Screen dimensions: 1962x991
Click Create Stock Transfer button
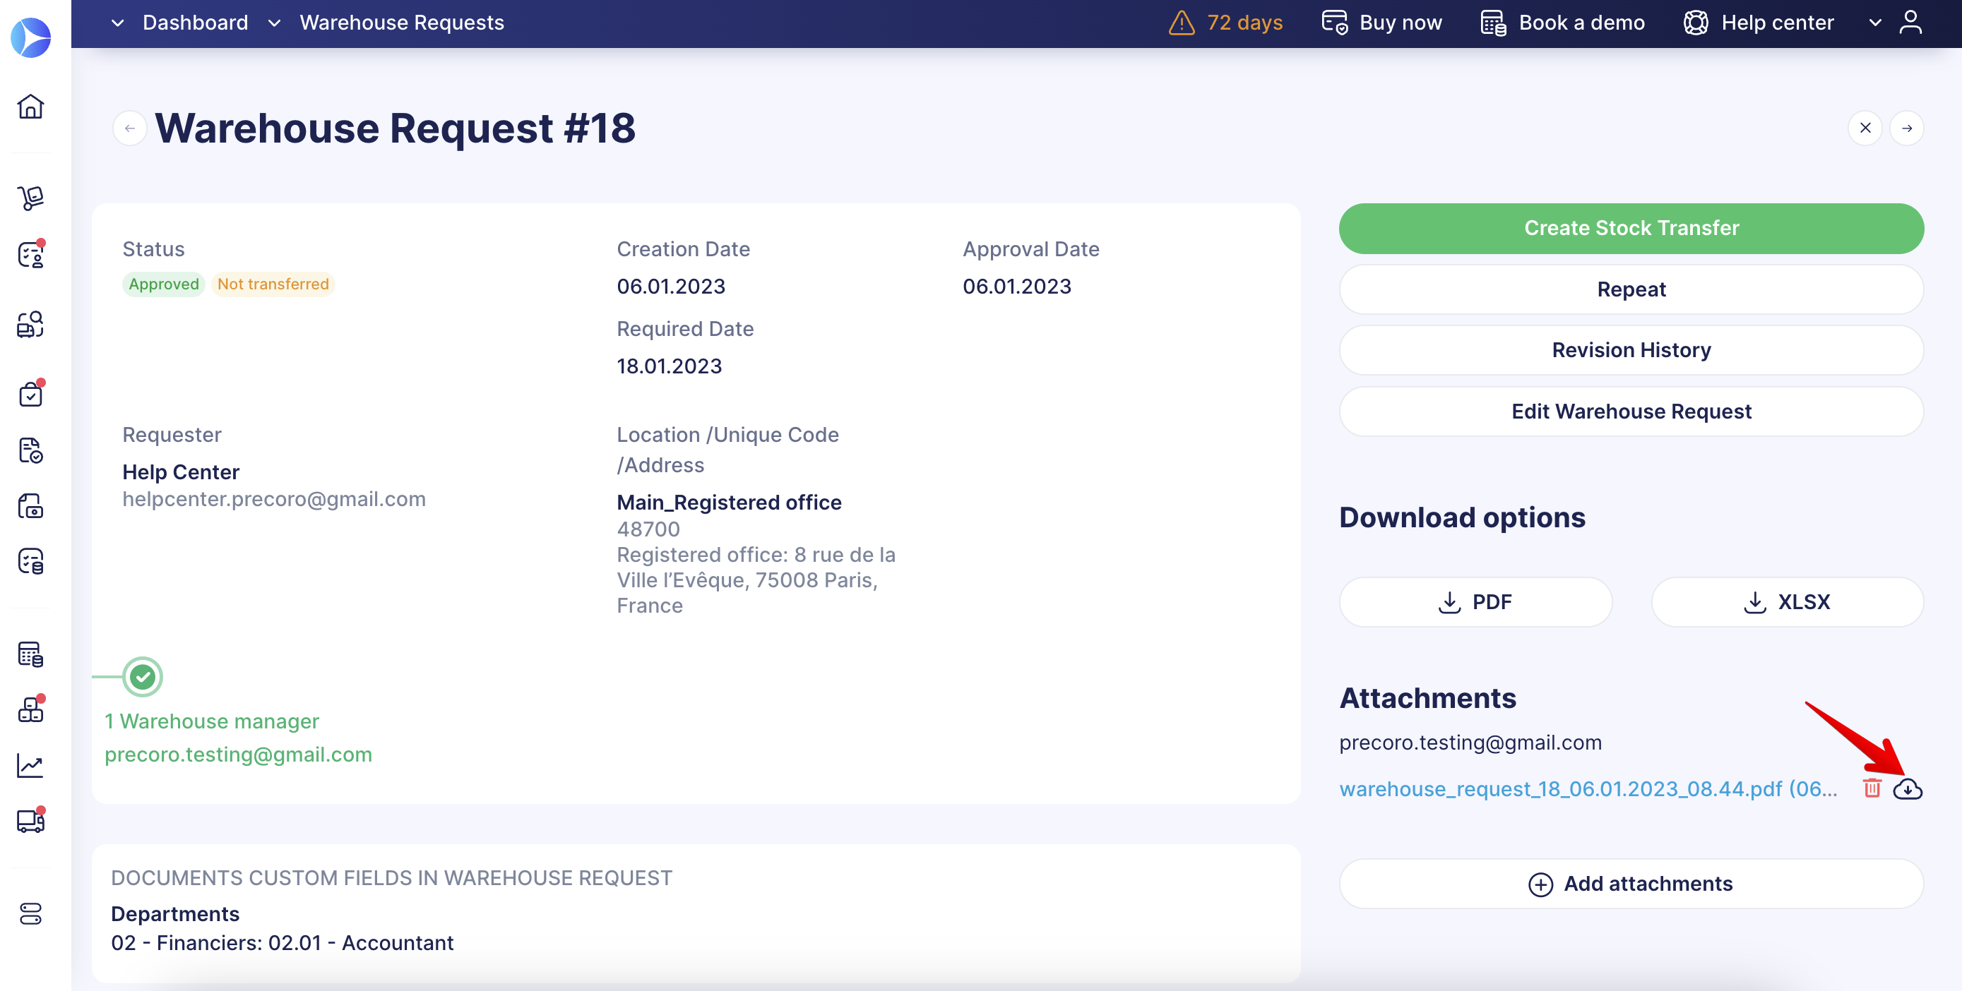pyautogui.click(x=1632, y=229)
